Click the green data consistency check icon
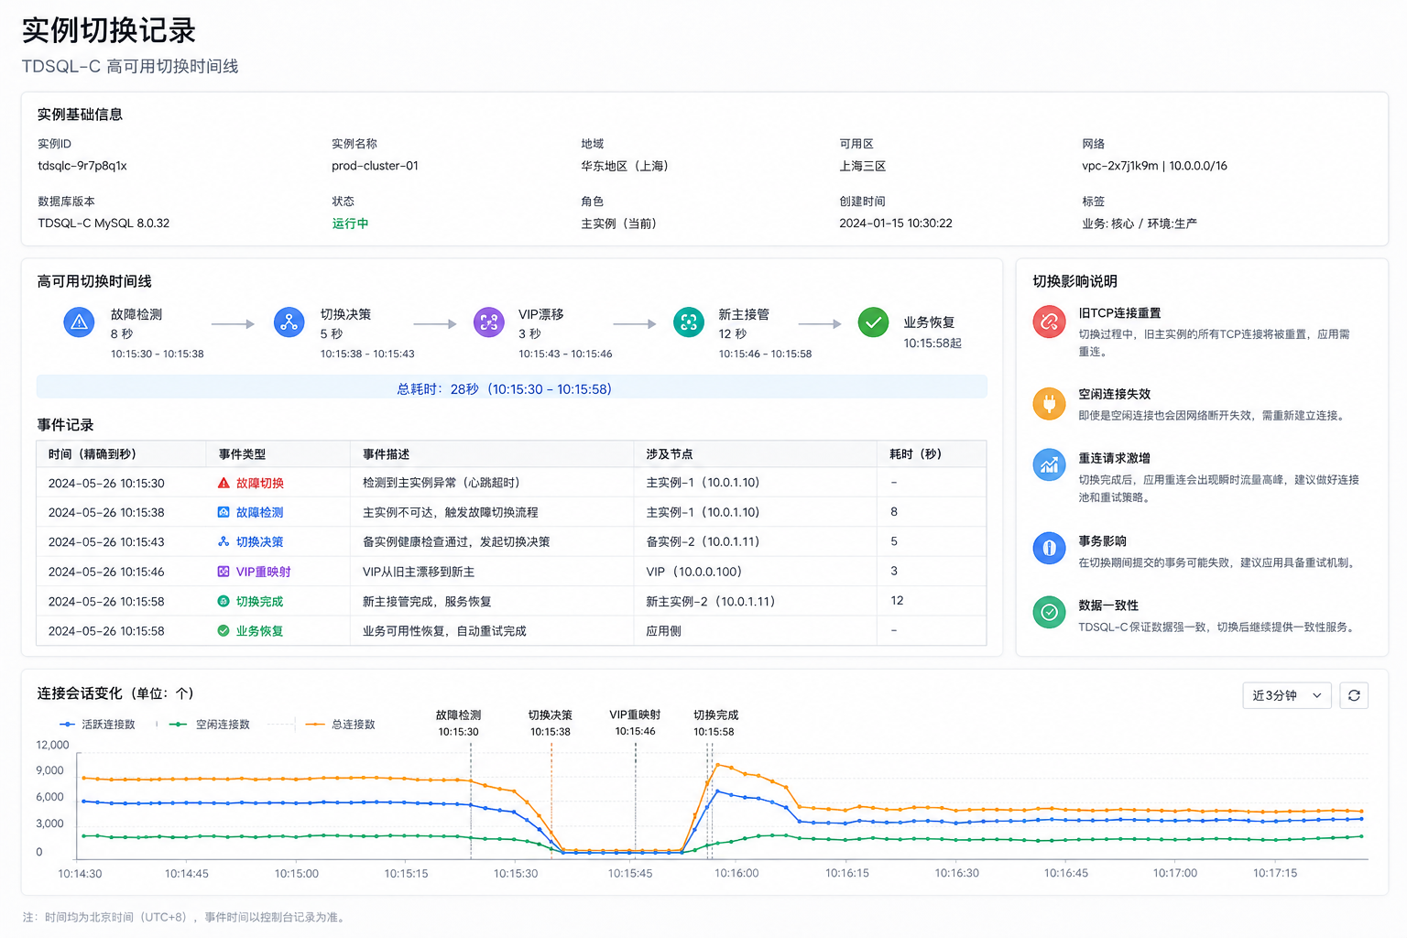The width and height of the screenshot is (1407, 938). click(1049, 612)
